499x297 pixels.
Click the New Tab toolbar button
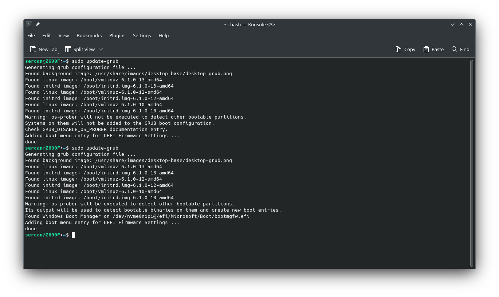pos(44,49)
